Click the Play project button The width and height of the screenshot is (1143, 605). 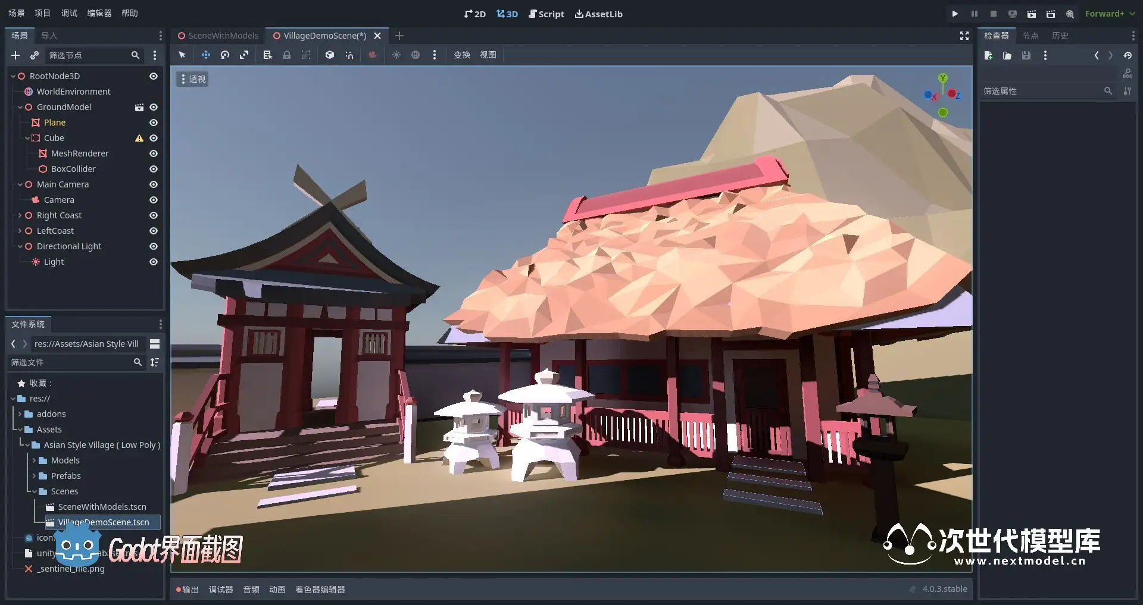point(955,14)
